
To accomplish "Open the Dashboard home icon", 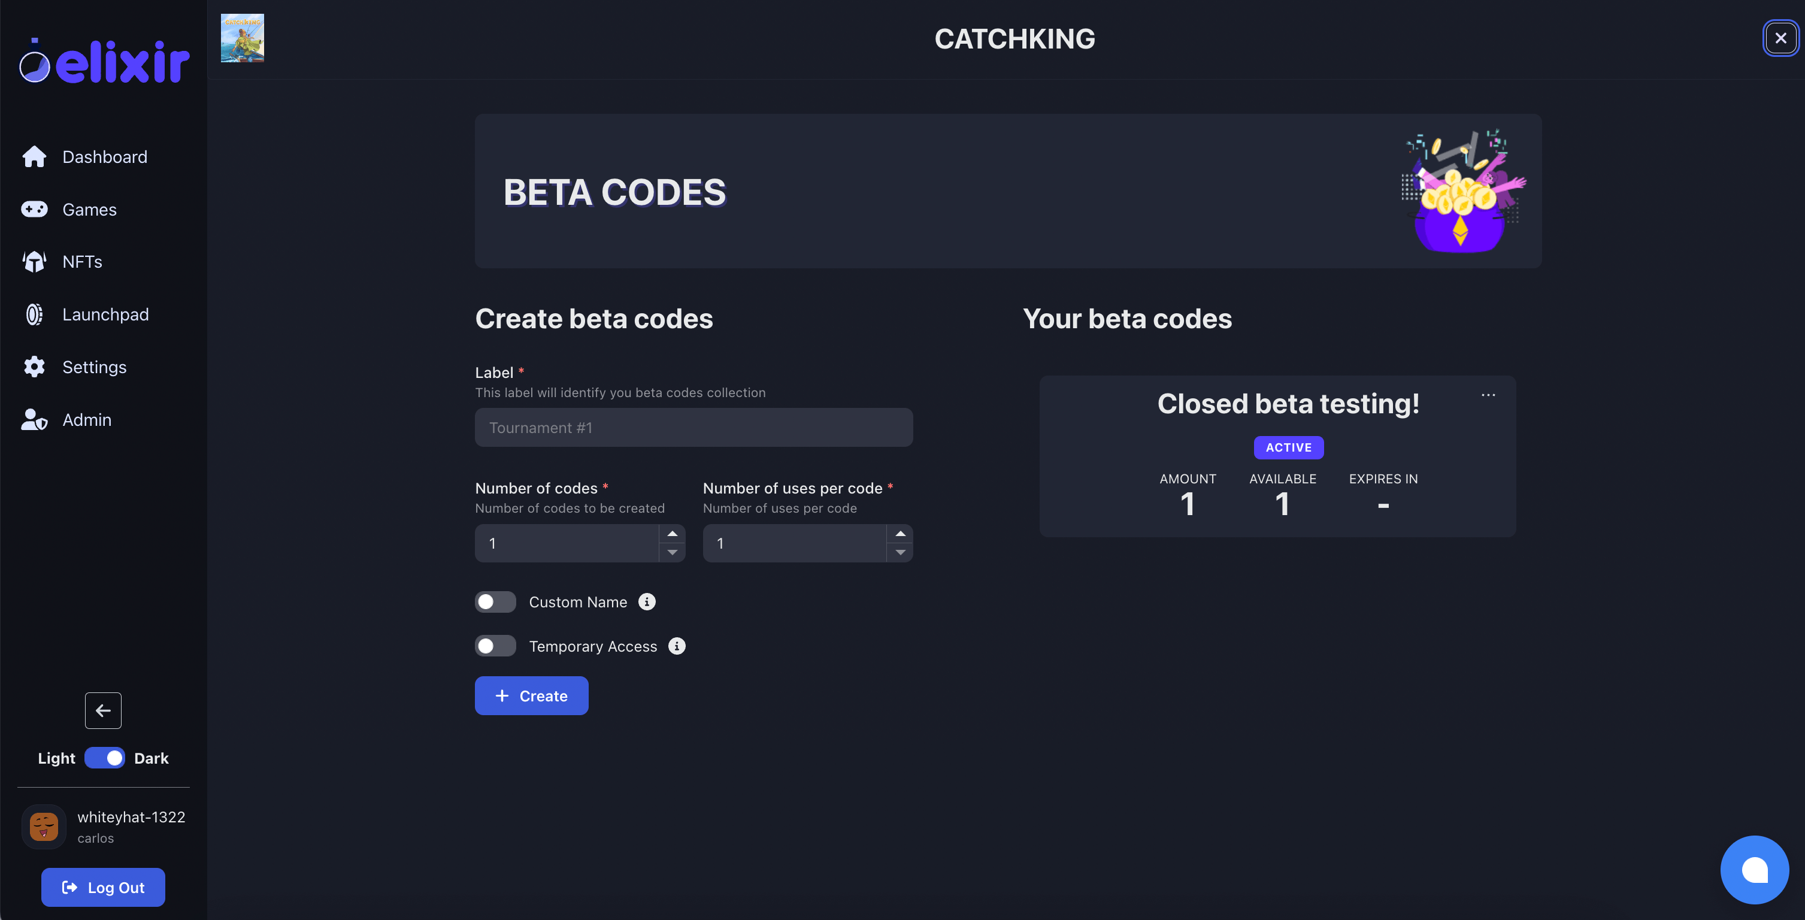I will click(x=34, y=157).
